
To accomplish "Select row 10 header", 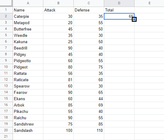I will 6,67.
